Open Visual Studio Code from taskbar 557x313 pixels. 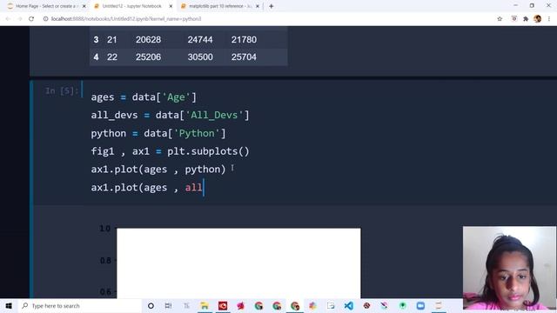click(348, 305)
